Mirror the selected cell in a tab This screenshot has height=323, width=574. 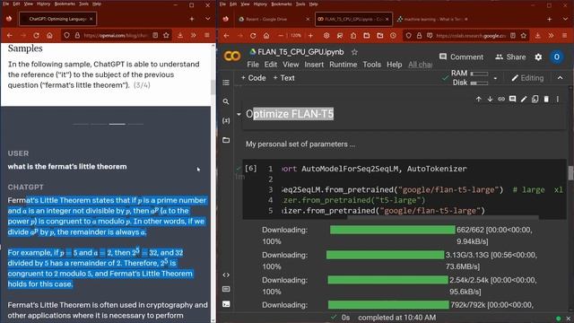click(535, 99)
